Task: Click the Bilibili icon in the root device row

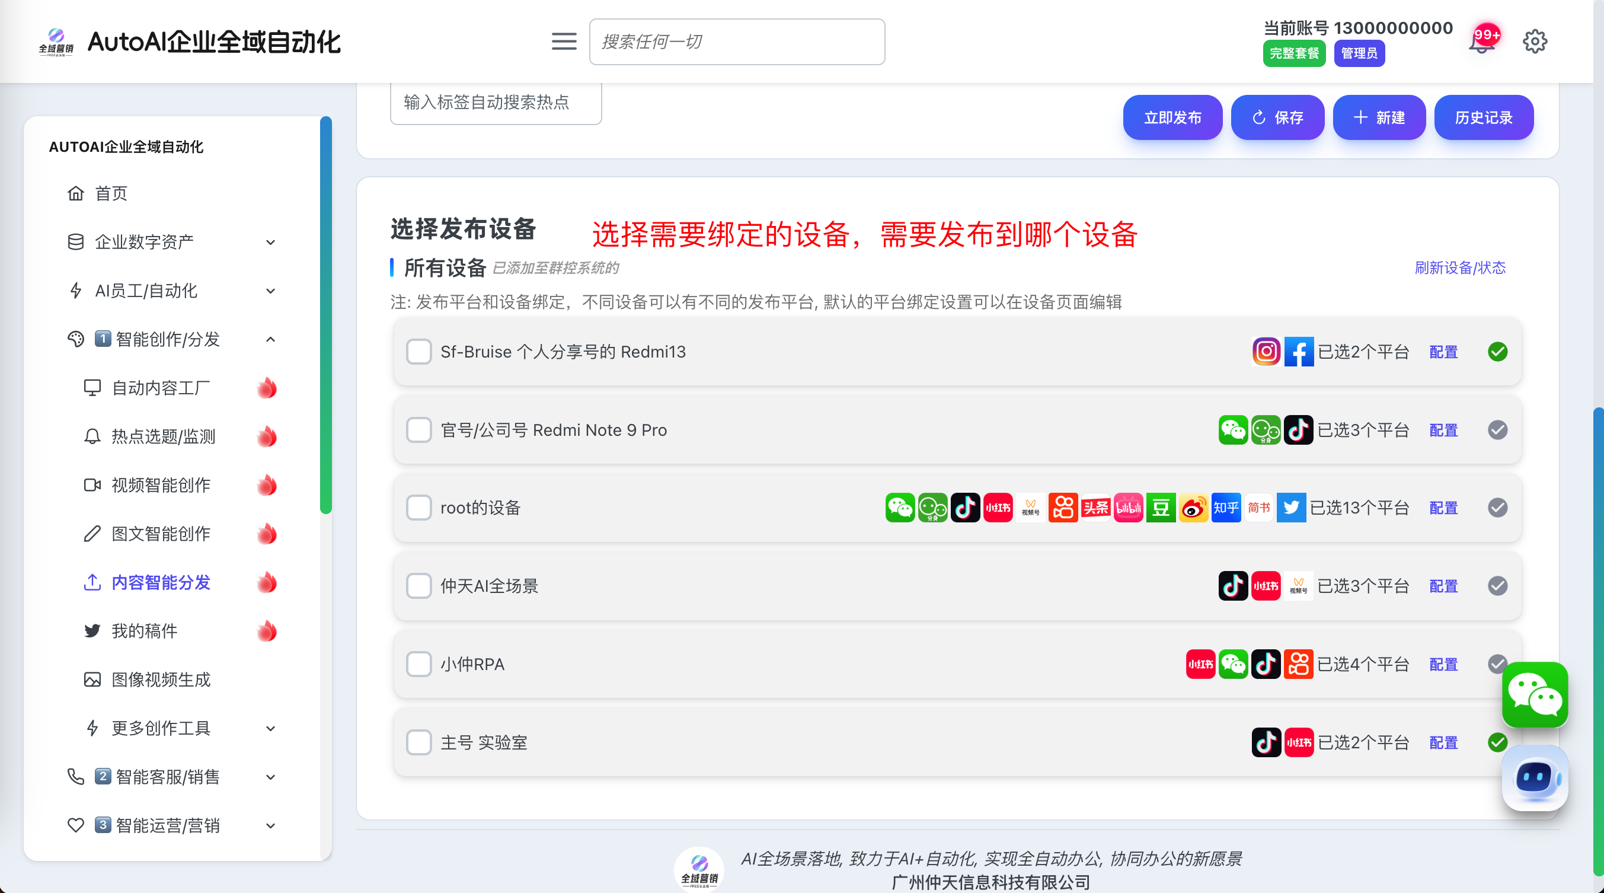Action: tap(1127, 508)
